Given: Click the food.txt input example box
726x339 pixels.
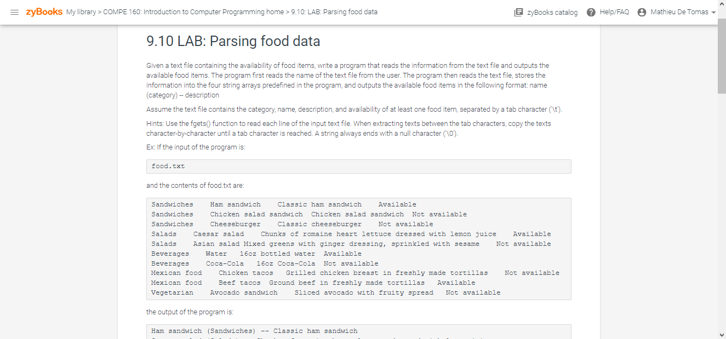Looking at the screenshot, I should pos(359,166).
